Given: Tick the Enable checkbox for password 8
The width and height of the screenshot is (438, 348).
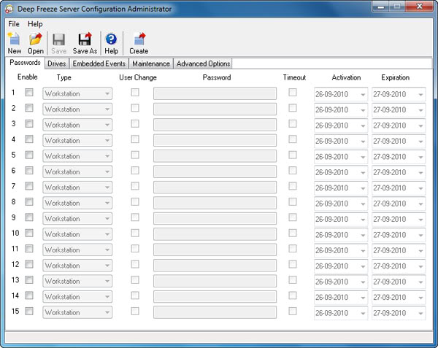Looking at the screenshot, I should pyautogui.click(x=29, y=202).
